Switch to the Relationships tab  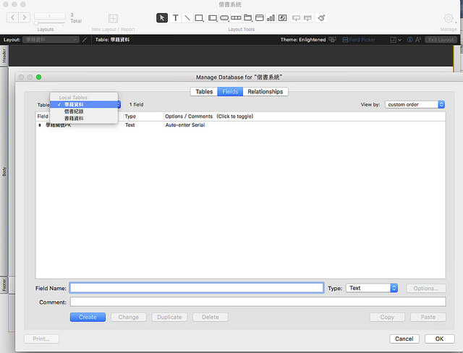point(266,91)
